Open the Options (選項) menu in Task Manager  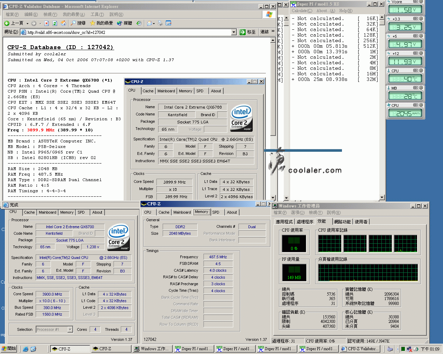(x=297, y=213)
